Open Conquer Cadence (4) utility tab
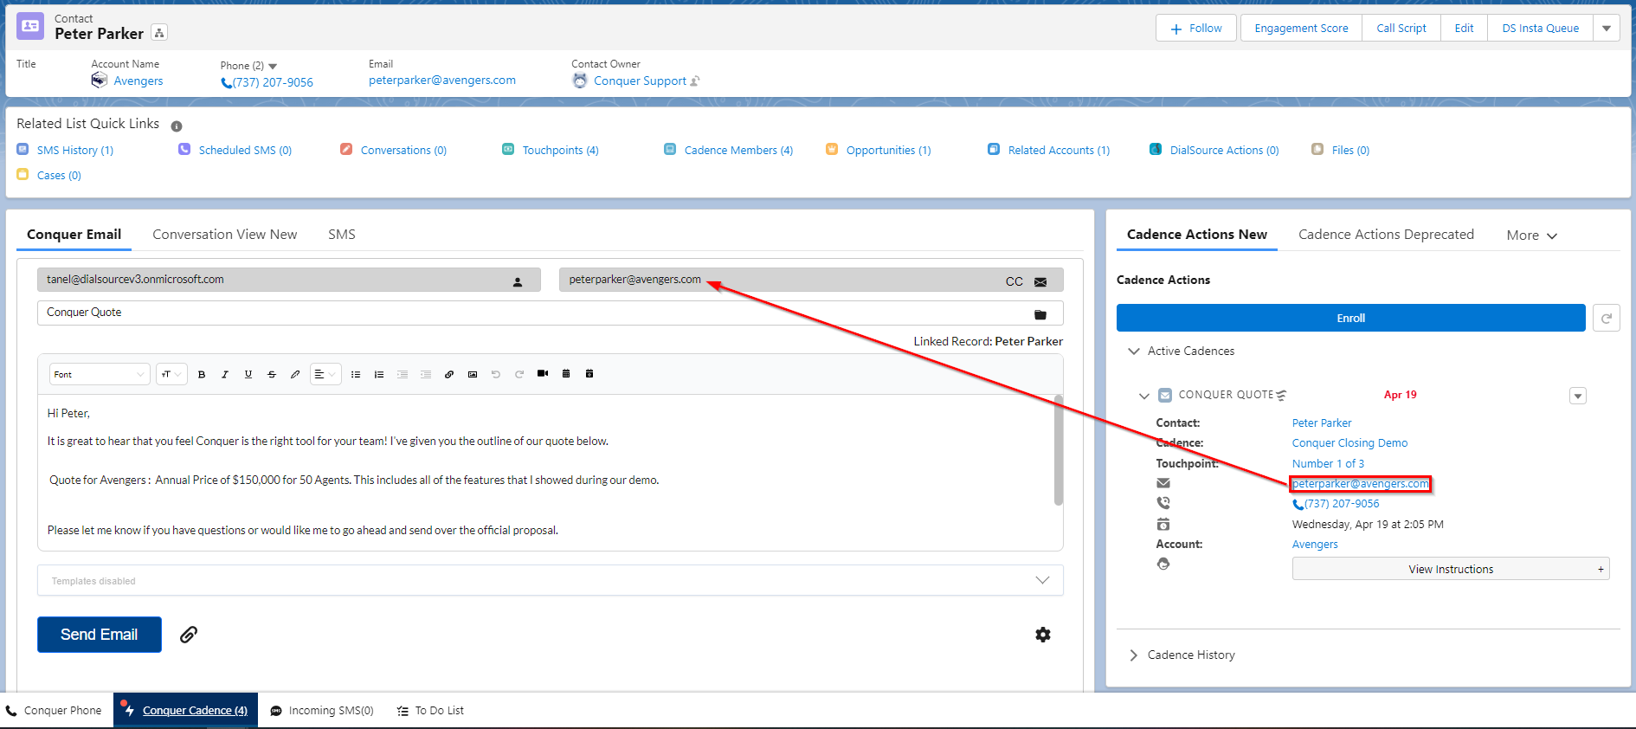Screen dimensions: 1636x729 pyautogui.click(x=185, y=710)
